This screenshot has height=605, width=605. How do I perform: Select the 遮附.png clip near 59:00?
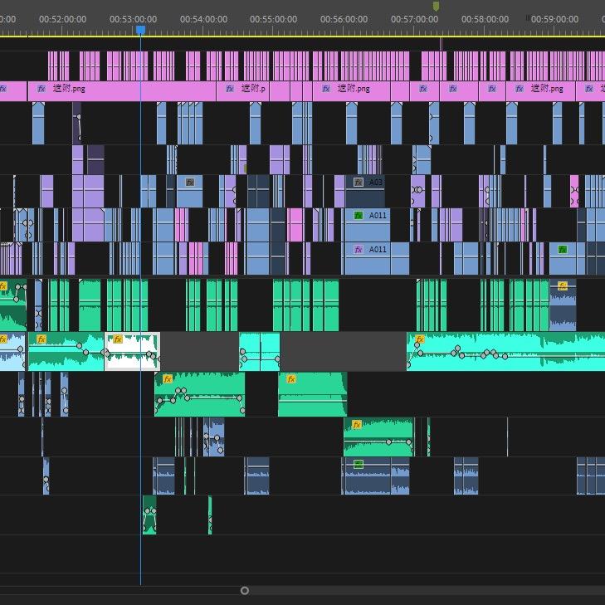coord(548,90)
